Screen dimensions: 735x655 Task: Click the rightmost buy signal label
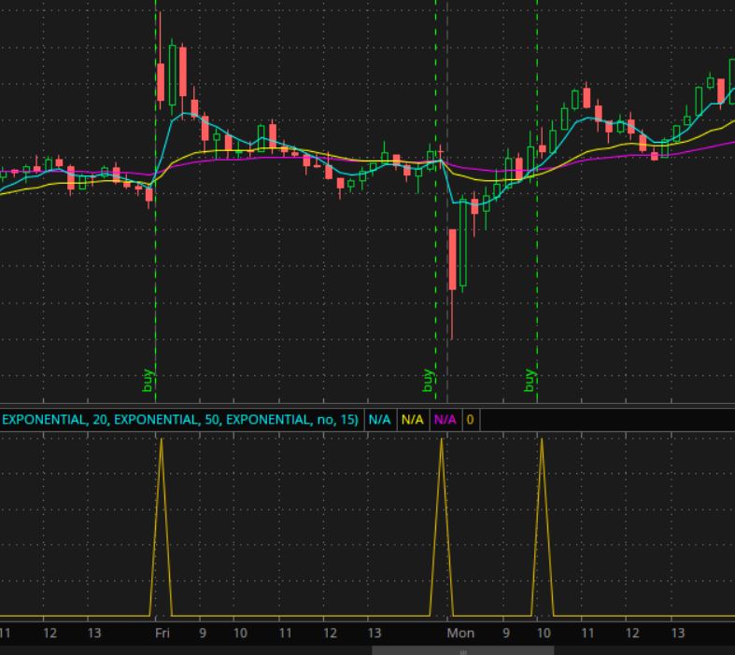[x=530, y=381]
